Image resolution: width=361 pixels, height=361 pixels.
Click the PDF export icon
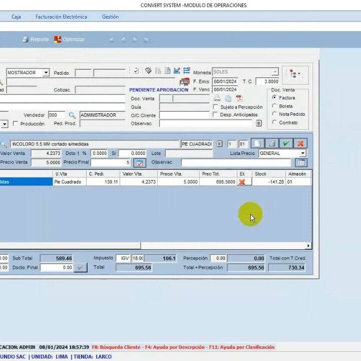[239, 98]
